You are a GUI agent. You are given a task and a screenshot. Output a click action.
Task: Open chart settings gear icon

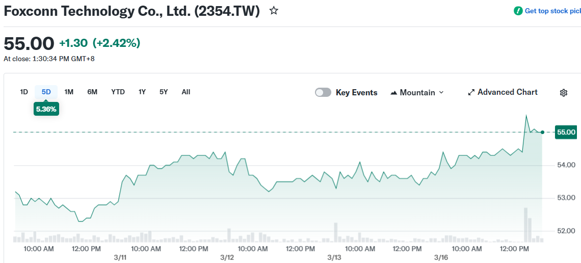click(x=564, y=93)
